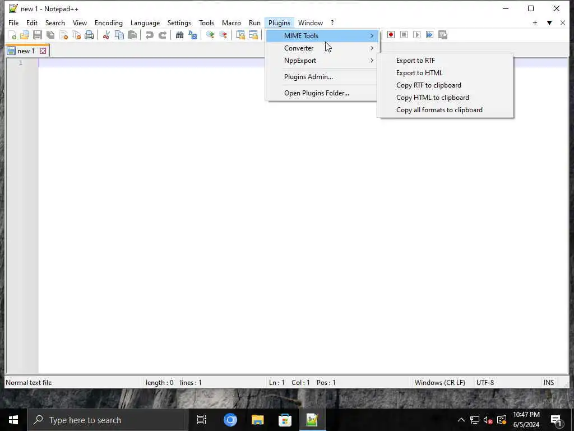This screenshot has width=574, height=431.
Task: Click the Playback macro icon
Action: coord(416,35)
